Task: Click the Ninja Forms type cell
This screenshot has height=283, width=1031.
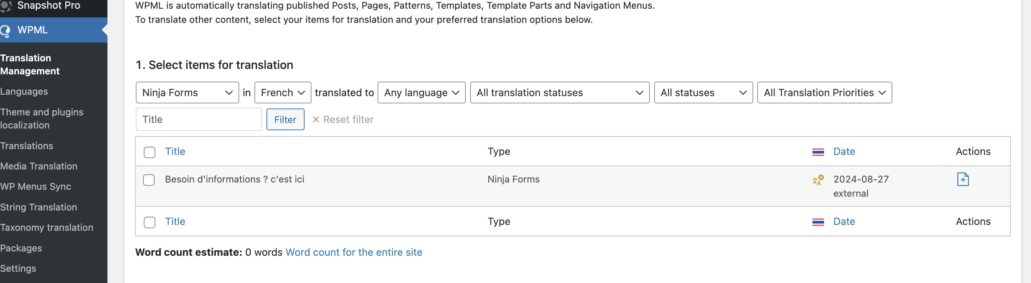Action: [513, 179]
